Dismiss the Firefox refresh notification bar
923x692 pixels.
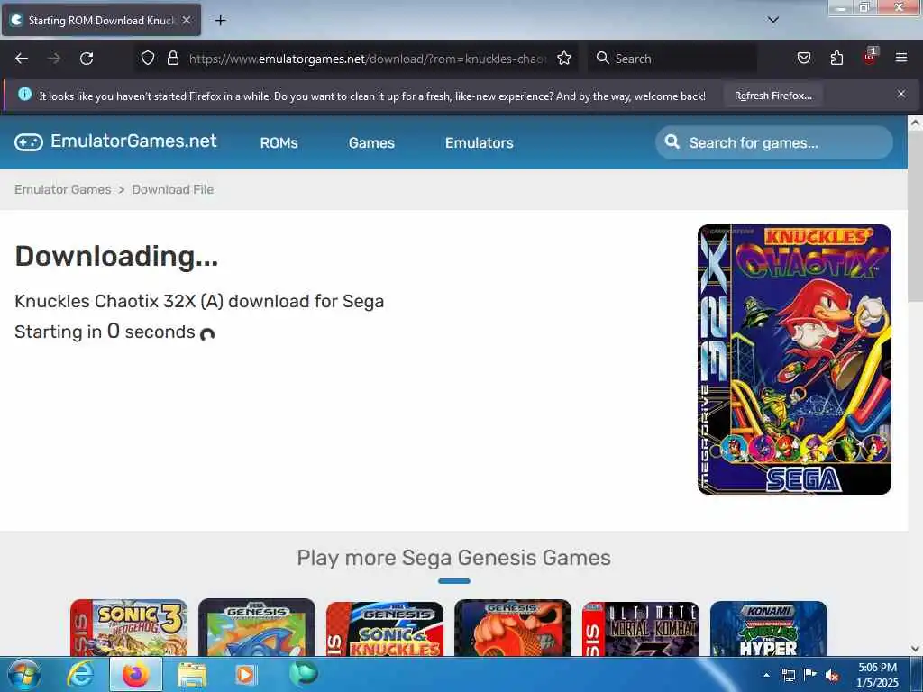[901, 94]
